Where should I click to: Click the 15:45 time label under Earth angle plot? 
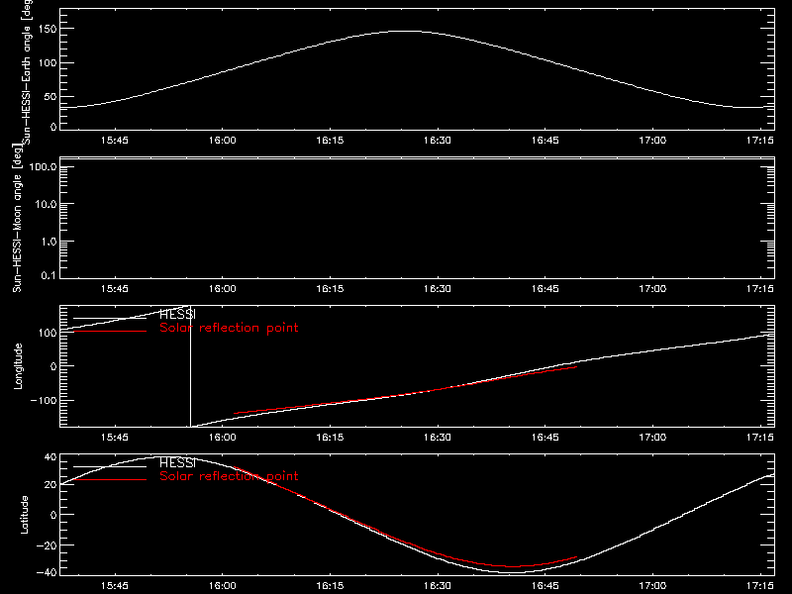tap(115, 141)
